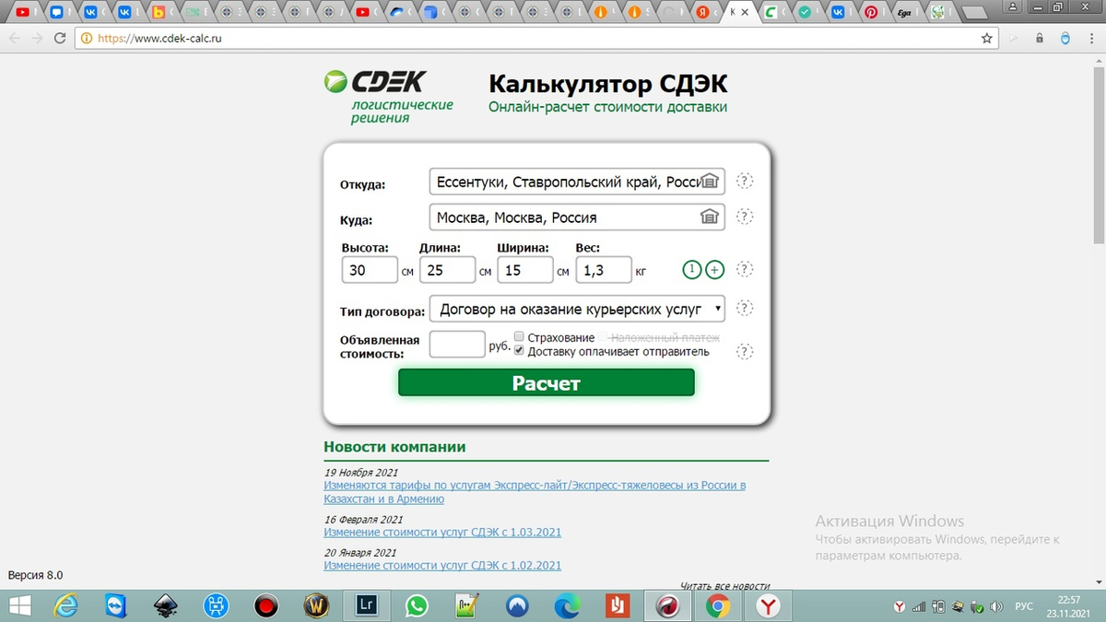Click the green Расчет button
Screen dimensions: 1106x622
coord(546,382)
